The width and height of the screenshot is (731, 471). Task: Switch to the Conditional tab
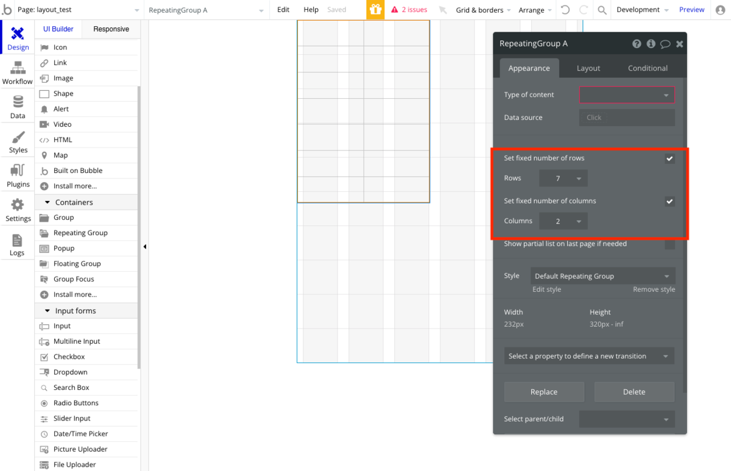[x=648, y=68]
